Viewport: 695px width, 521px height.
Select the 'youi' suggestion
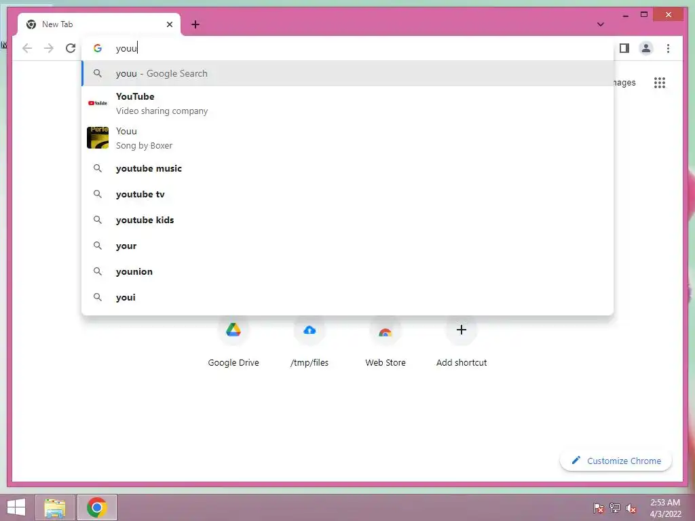click(x=347, y=297)
